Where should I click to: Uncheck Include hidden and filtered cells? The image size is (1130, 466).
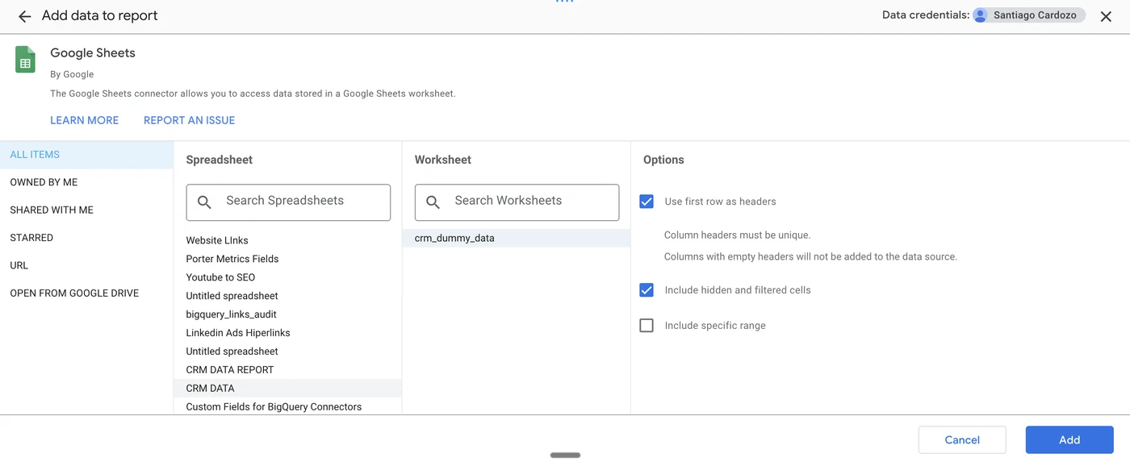647,289
